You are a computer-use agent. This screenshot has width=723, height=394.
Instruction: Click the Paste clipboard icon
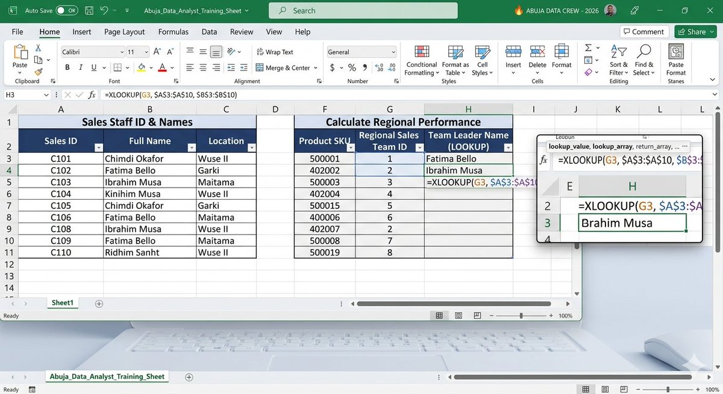point(20,53)
